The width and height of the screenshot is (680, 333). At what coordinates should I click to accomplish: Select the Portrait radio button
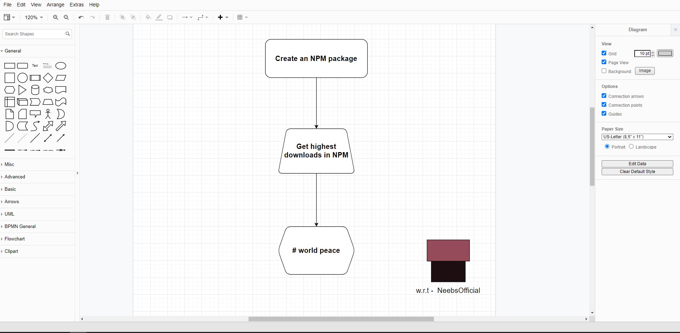point(607,146)
